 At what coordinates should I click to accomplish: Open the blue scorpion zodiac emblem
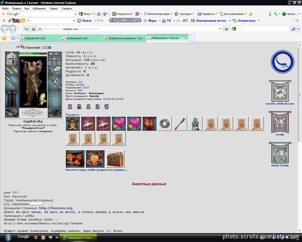point(282,62)
